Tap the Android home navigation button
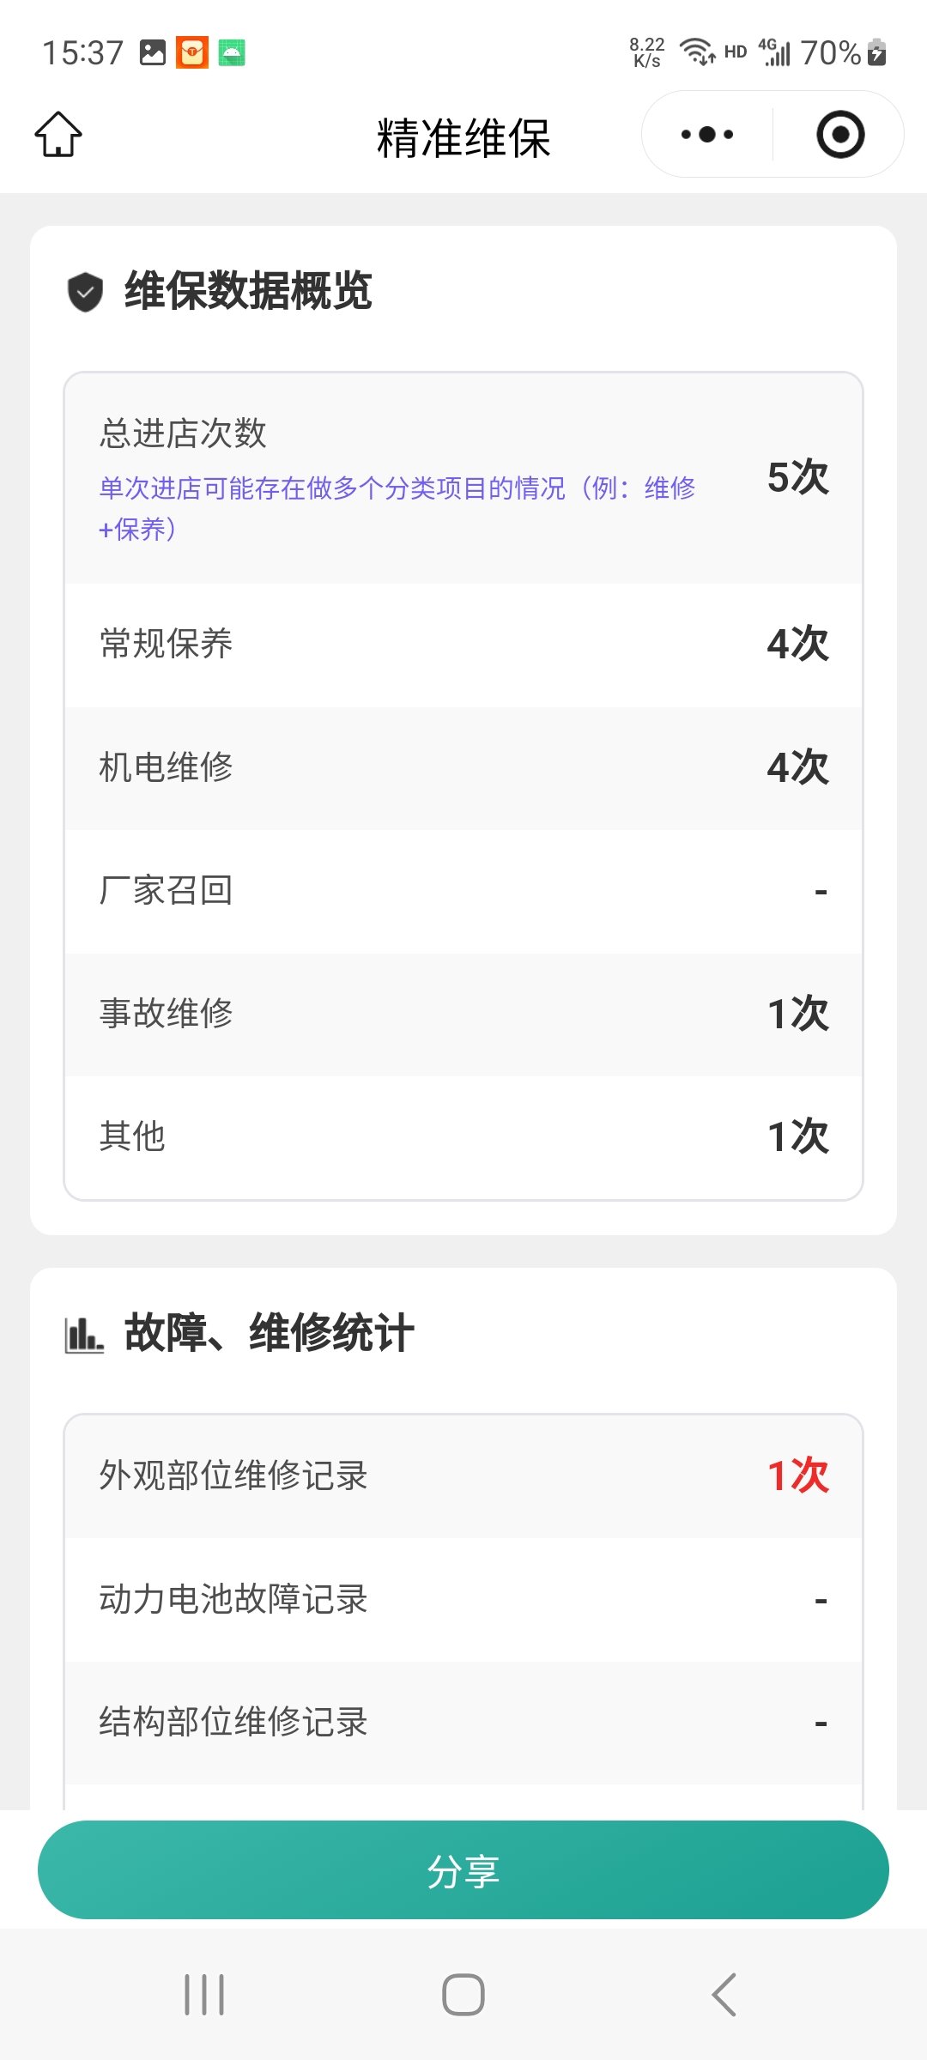927x2060 pixels. (x=463, y=1994)
